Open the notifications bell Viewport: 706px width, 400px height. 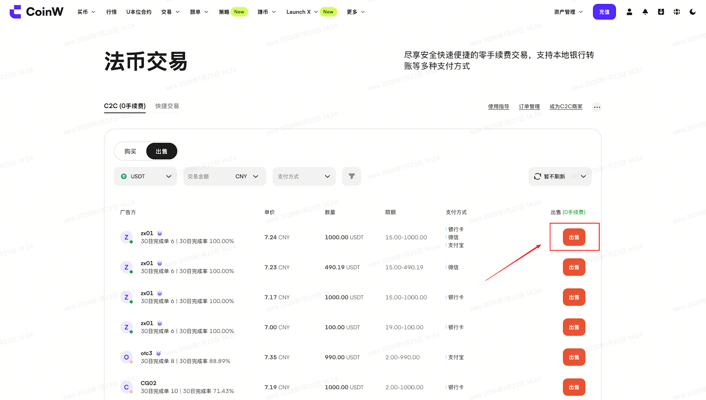[645, 12]
